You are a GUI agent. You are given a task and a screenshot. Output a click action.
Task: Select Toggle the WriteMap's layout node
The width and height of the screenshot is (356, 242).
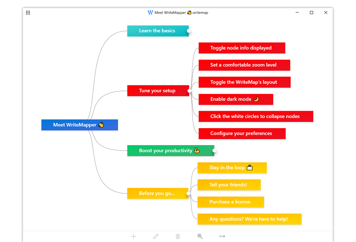click(244, 82)
